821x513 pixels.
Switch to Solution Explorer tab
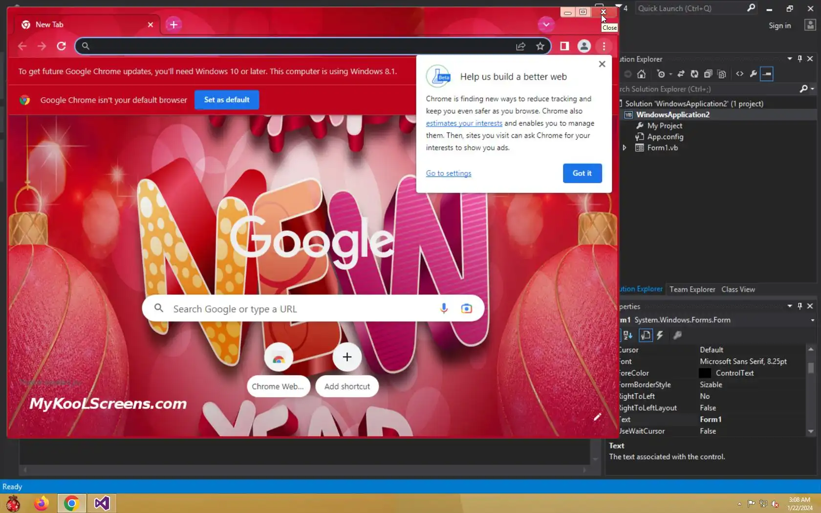(x=641, y=289)
